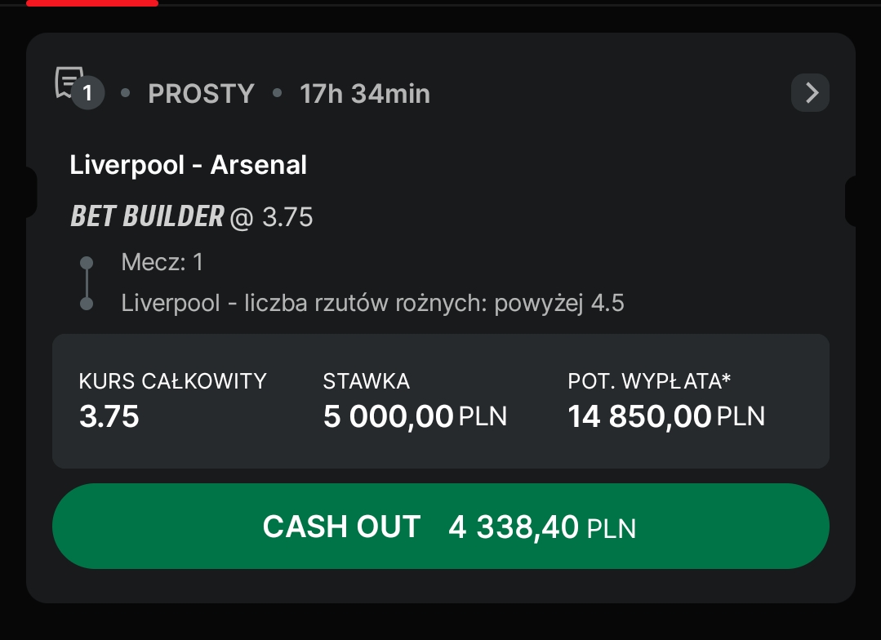Click the bottom dot of the selection connector
The height and width of the screenshot is (640, 881).
[x=87, y=304]
